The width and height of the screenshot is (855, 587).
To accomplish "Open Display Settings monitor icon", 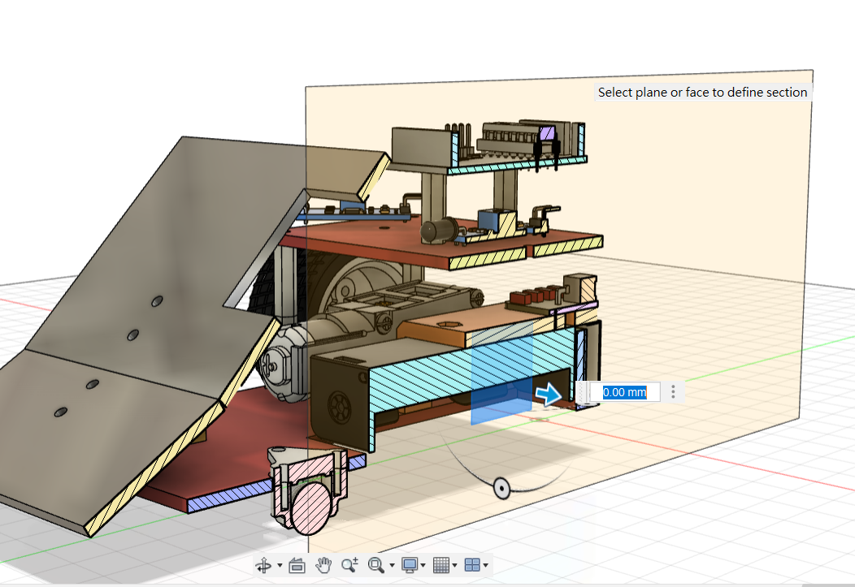I will 410,565.
